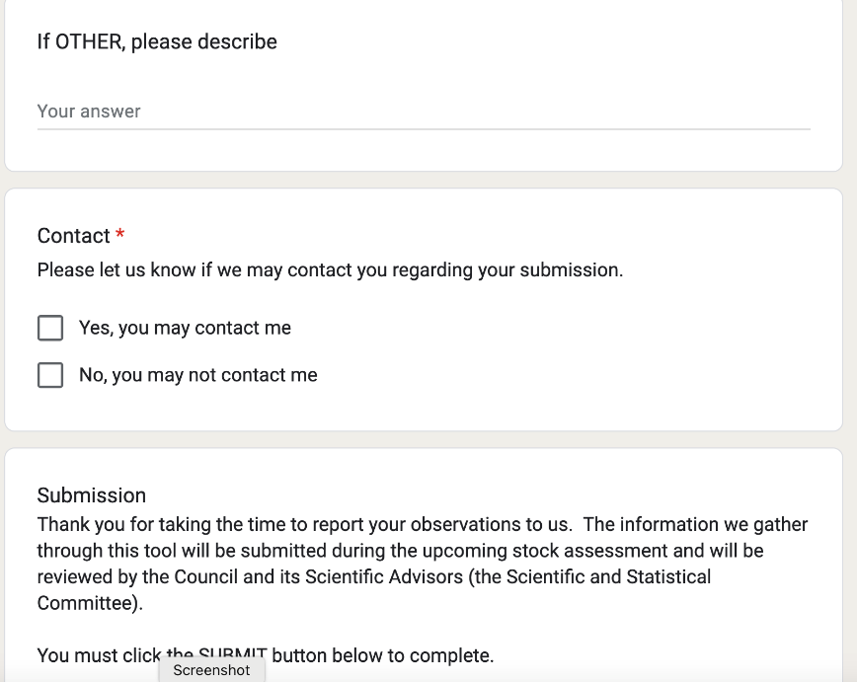Image resolution: width=857 pixels, height=682 pixels.
Task: Click the "Yes, you may contact me" label text
Action: 185,328
